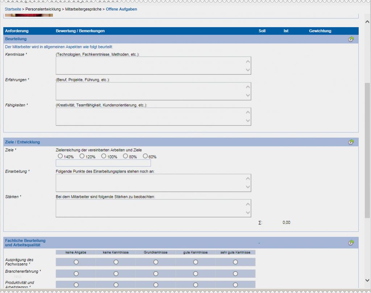Click the Kenntnisse textarea scroll-up arrow
This screenshot has height=293, width=371.
click(248, 61)
